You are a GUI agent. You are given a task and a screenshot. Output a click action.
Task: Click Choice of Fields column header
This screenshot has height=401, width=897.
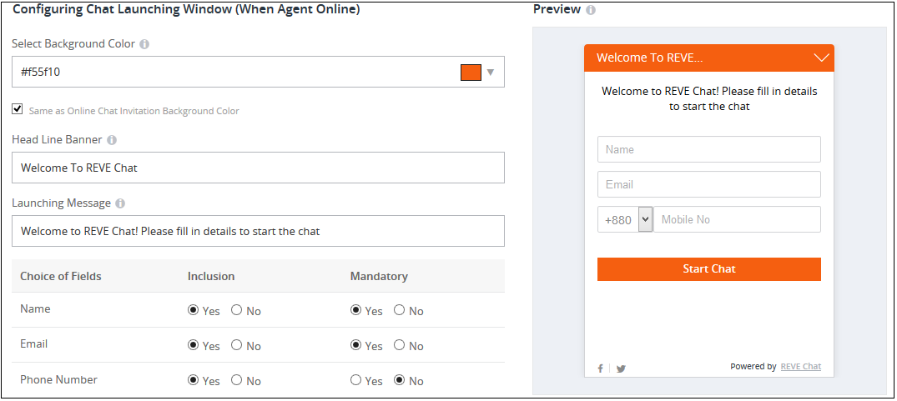61,277
